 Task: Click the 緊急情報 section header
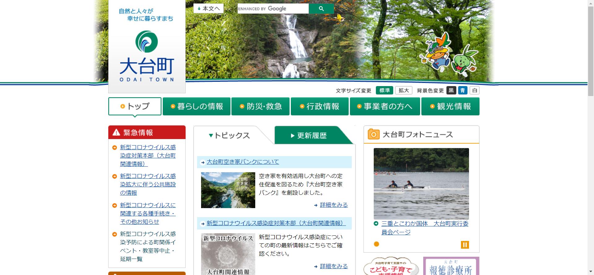tap(147, 132)
